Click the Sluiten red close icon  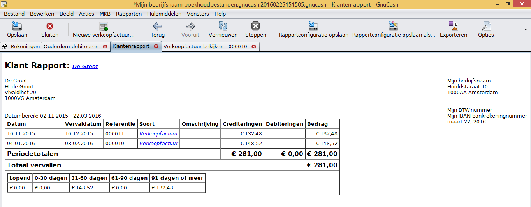pos(50,26)
